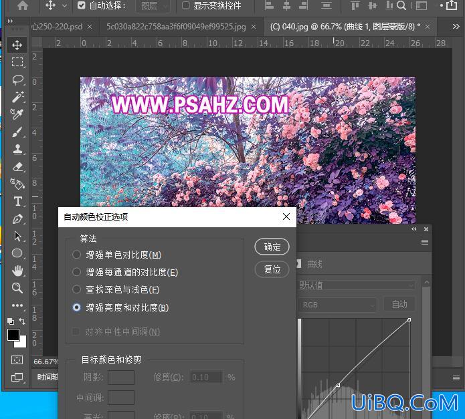Select the Path Selection arrow tool
Image resolution: width=465 pixels, height=419 pixels.
tap(18, 236)
